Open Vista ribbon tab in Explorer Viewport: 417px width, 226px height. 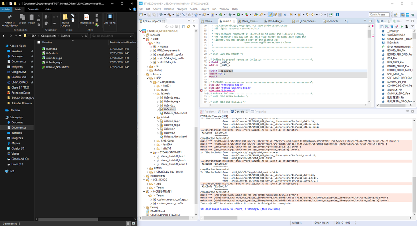[48, 9]
